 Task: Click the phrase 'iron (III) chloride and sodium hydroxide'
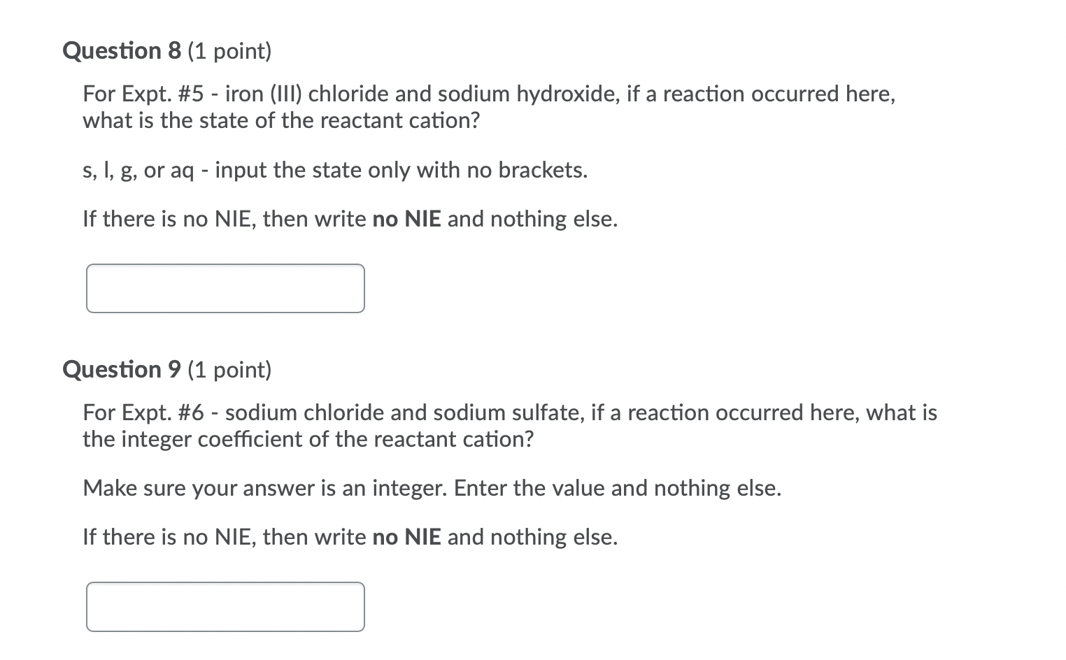click(x=420, y=93)
